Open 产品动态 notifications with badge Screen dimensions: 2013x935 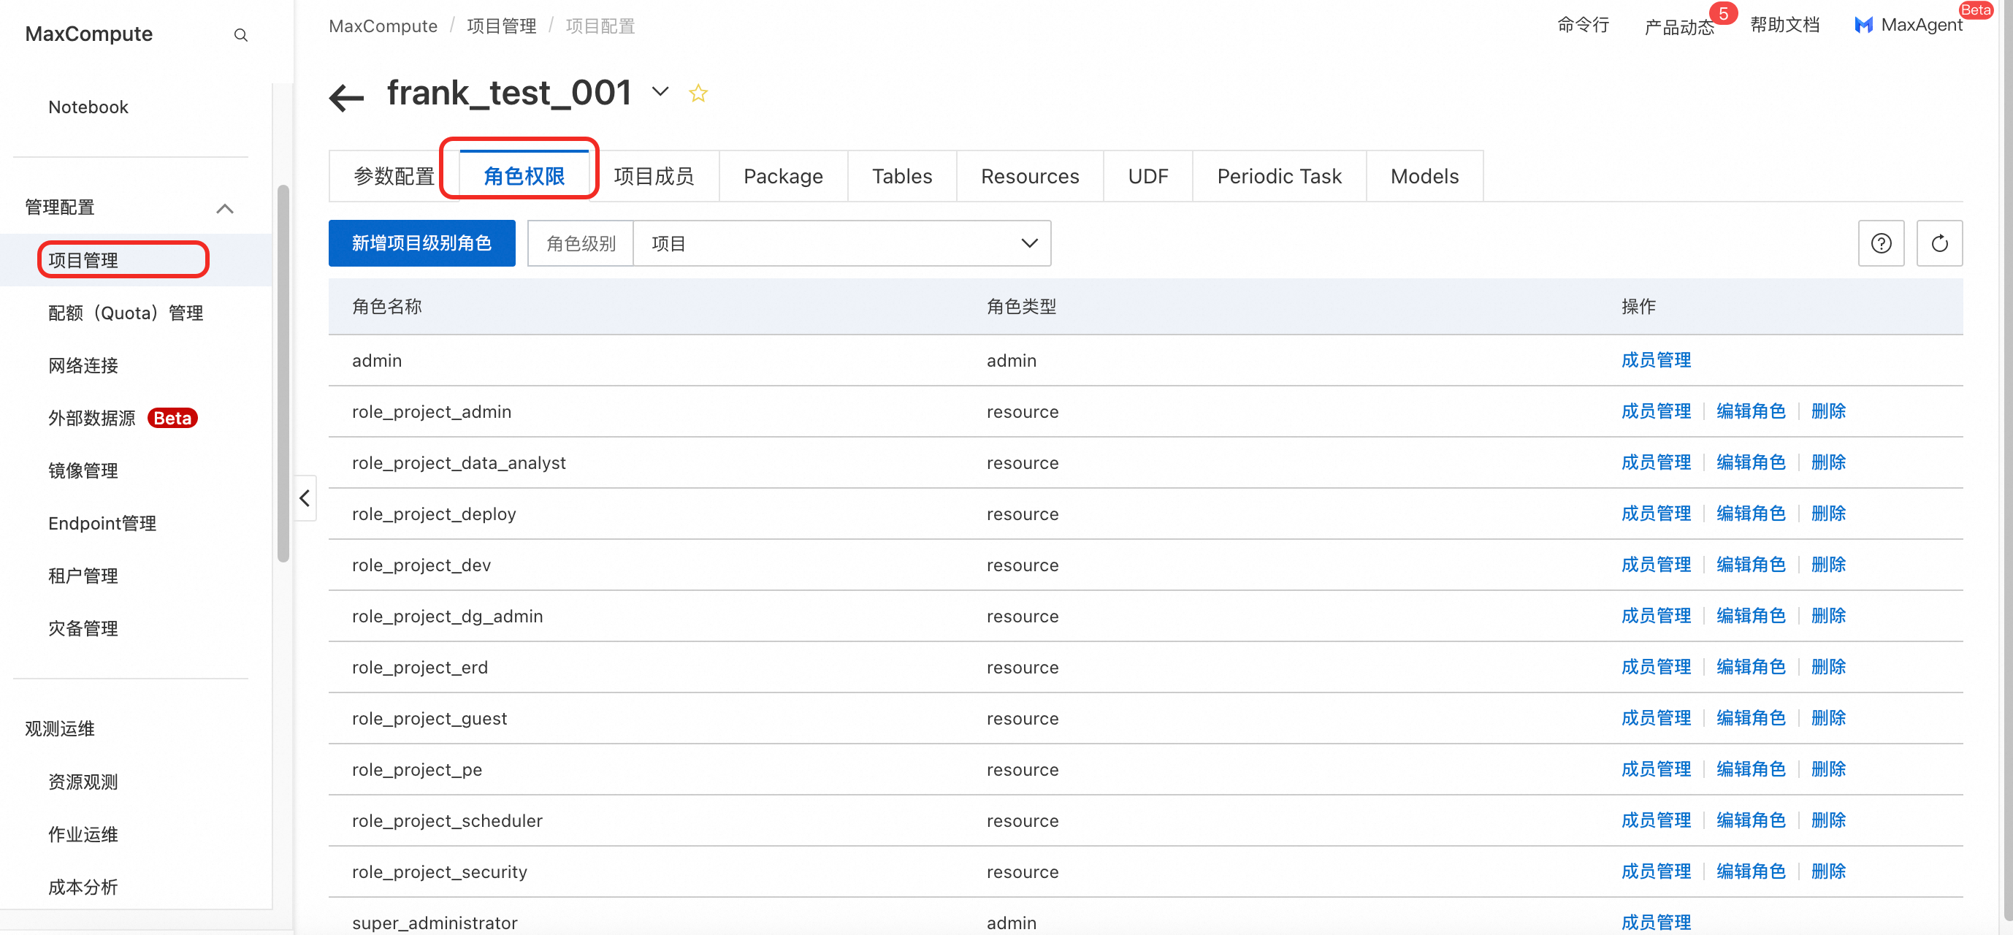coord(1678,26)
